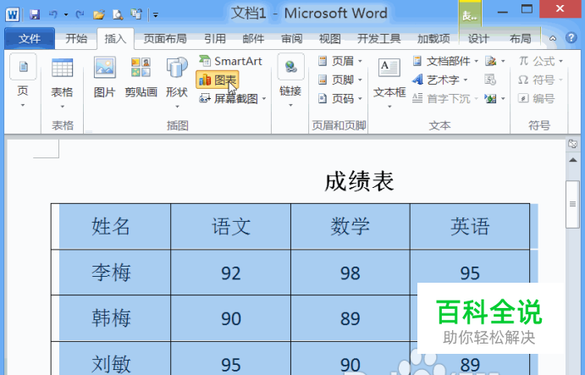Switch to the 加载项 tab
Image resolution: width=585 pixels, height=375 pixels.
point(433,38)
